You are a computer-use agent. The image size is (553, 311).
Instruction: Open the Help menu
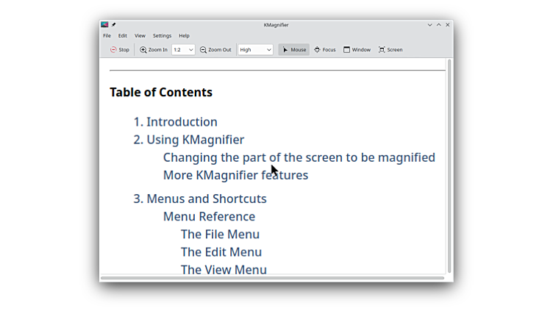(184, 35)
